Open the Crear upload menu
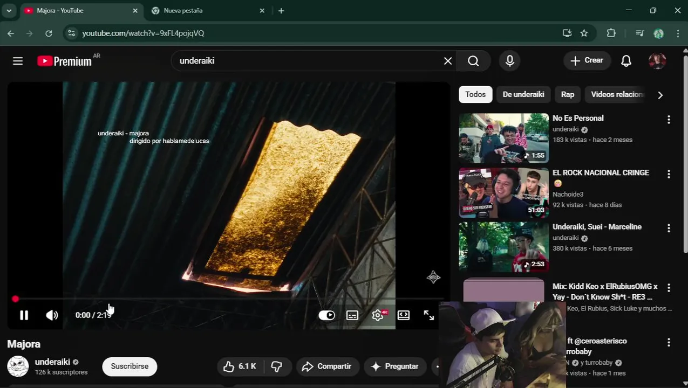688x388 pixels. [x=587, y=60]
